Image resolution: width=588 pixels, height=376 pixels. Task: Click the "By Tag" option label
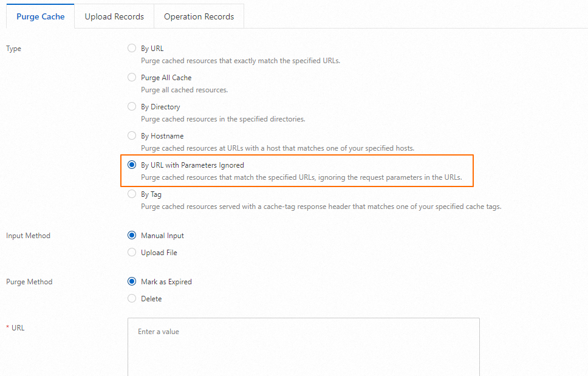151,194
